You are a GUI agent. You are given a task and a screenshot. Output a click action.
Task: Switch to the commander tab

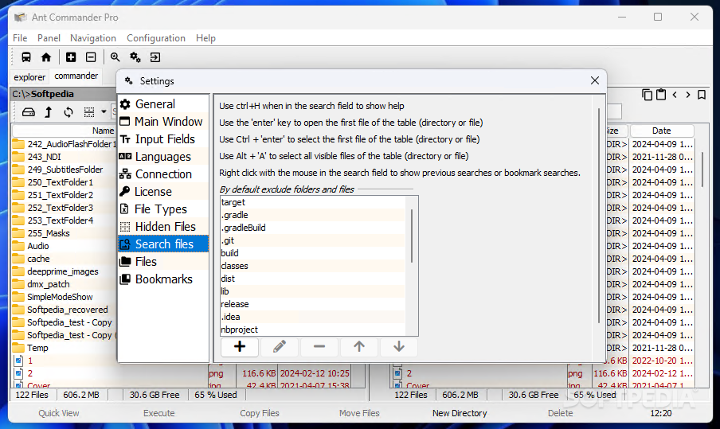(x=76, y=76)
